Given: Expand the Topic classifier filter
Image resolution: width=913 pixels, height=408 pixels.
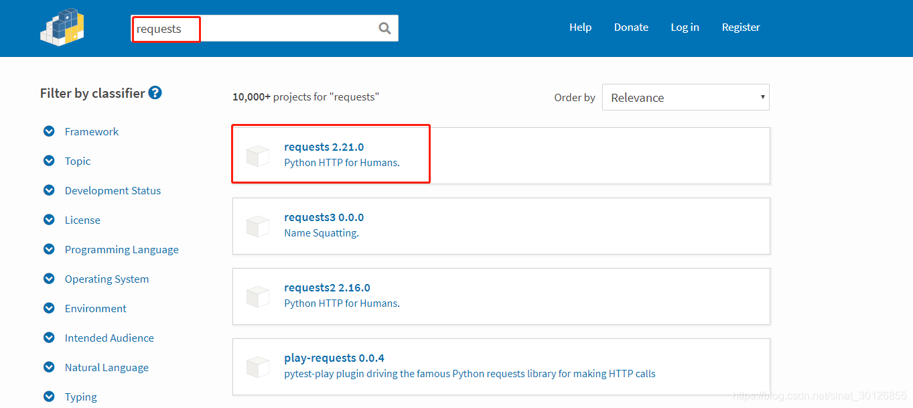Looking at the screenshot, I should [49, 161].
